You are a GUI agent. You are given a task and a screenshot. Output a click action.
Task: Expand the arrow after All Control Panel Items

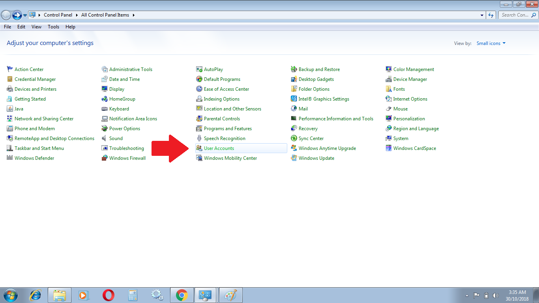click(134, 15)
